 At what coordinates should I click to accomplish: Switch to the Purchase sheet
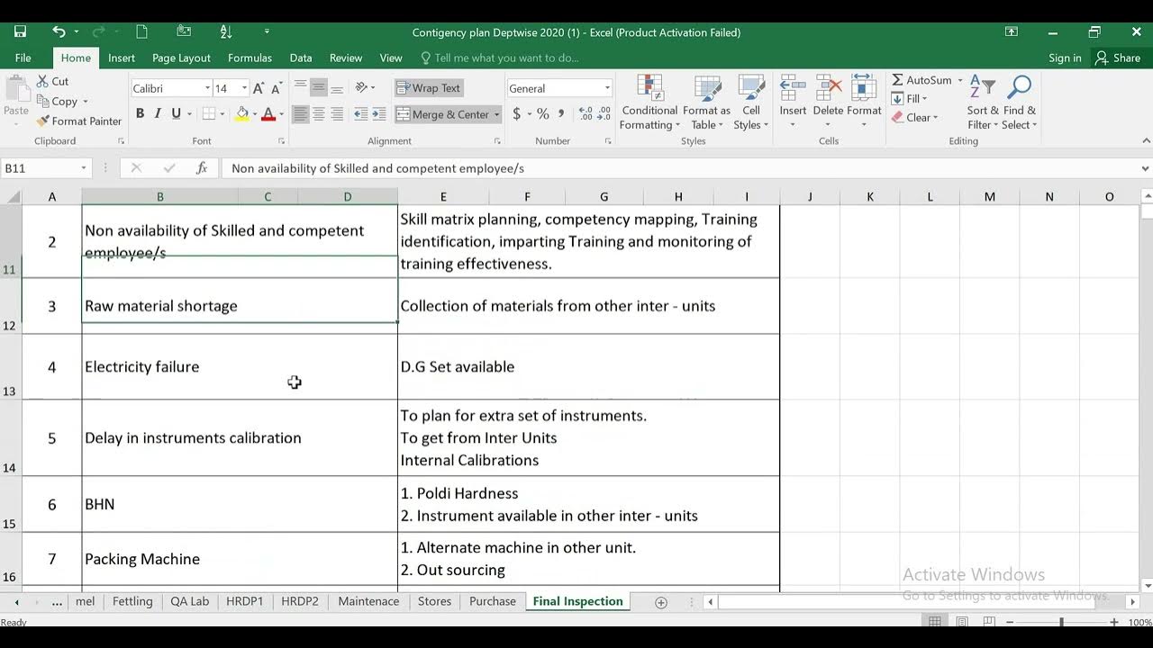coord(493,601)
